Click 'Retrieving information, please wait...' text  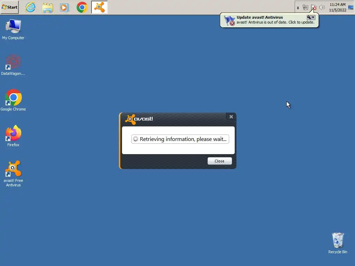(x=183, y=139)
